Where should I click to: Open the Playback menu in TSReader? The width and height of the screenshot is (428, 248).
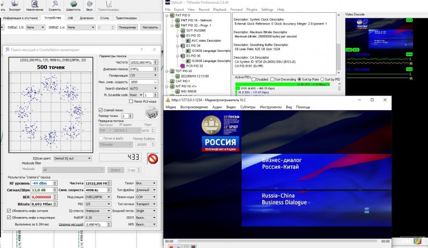tap(220, 10)
